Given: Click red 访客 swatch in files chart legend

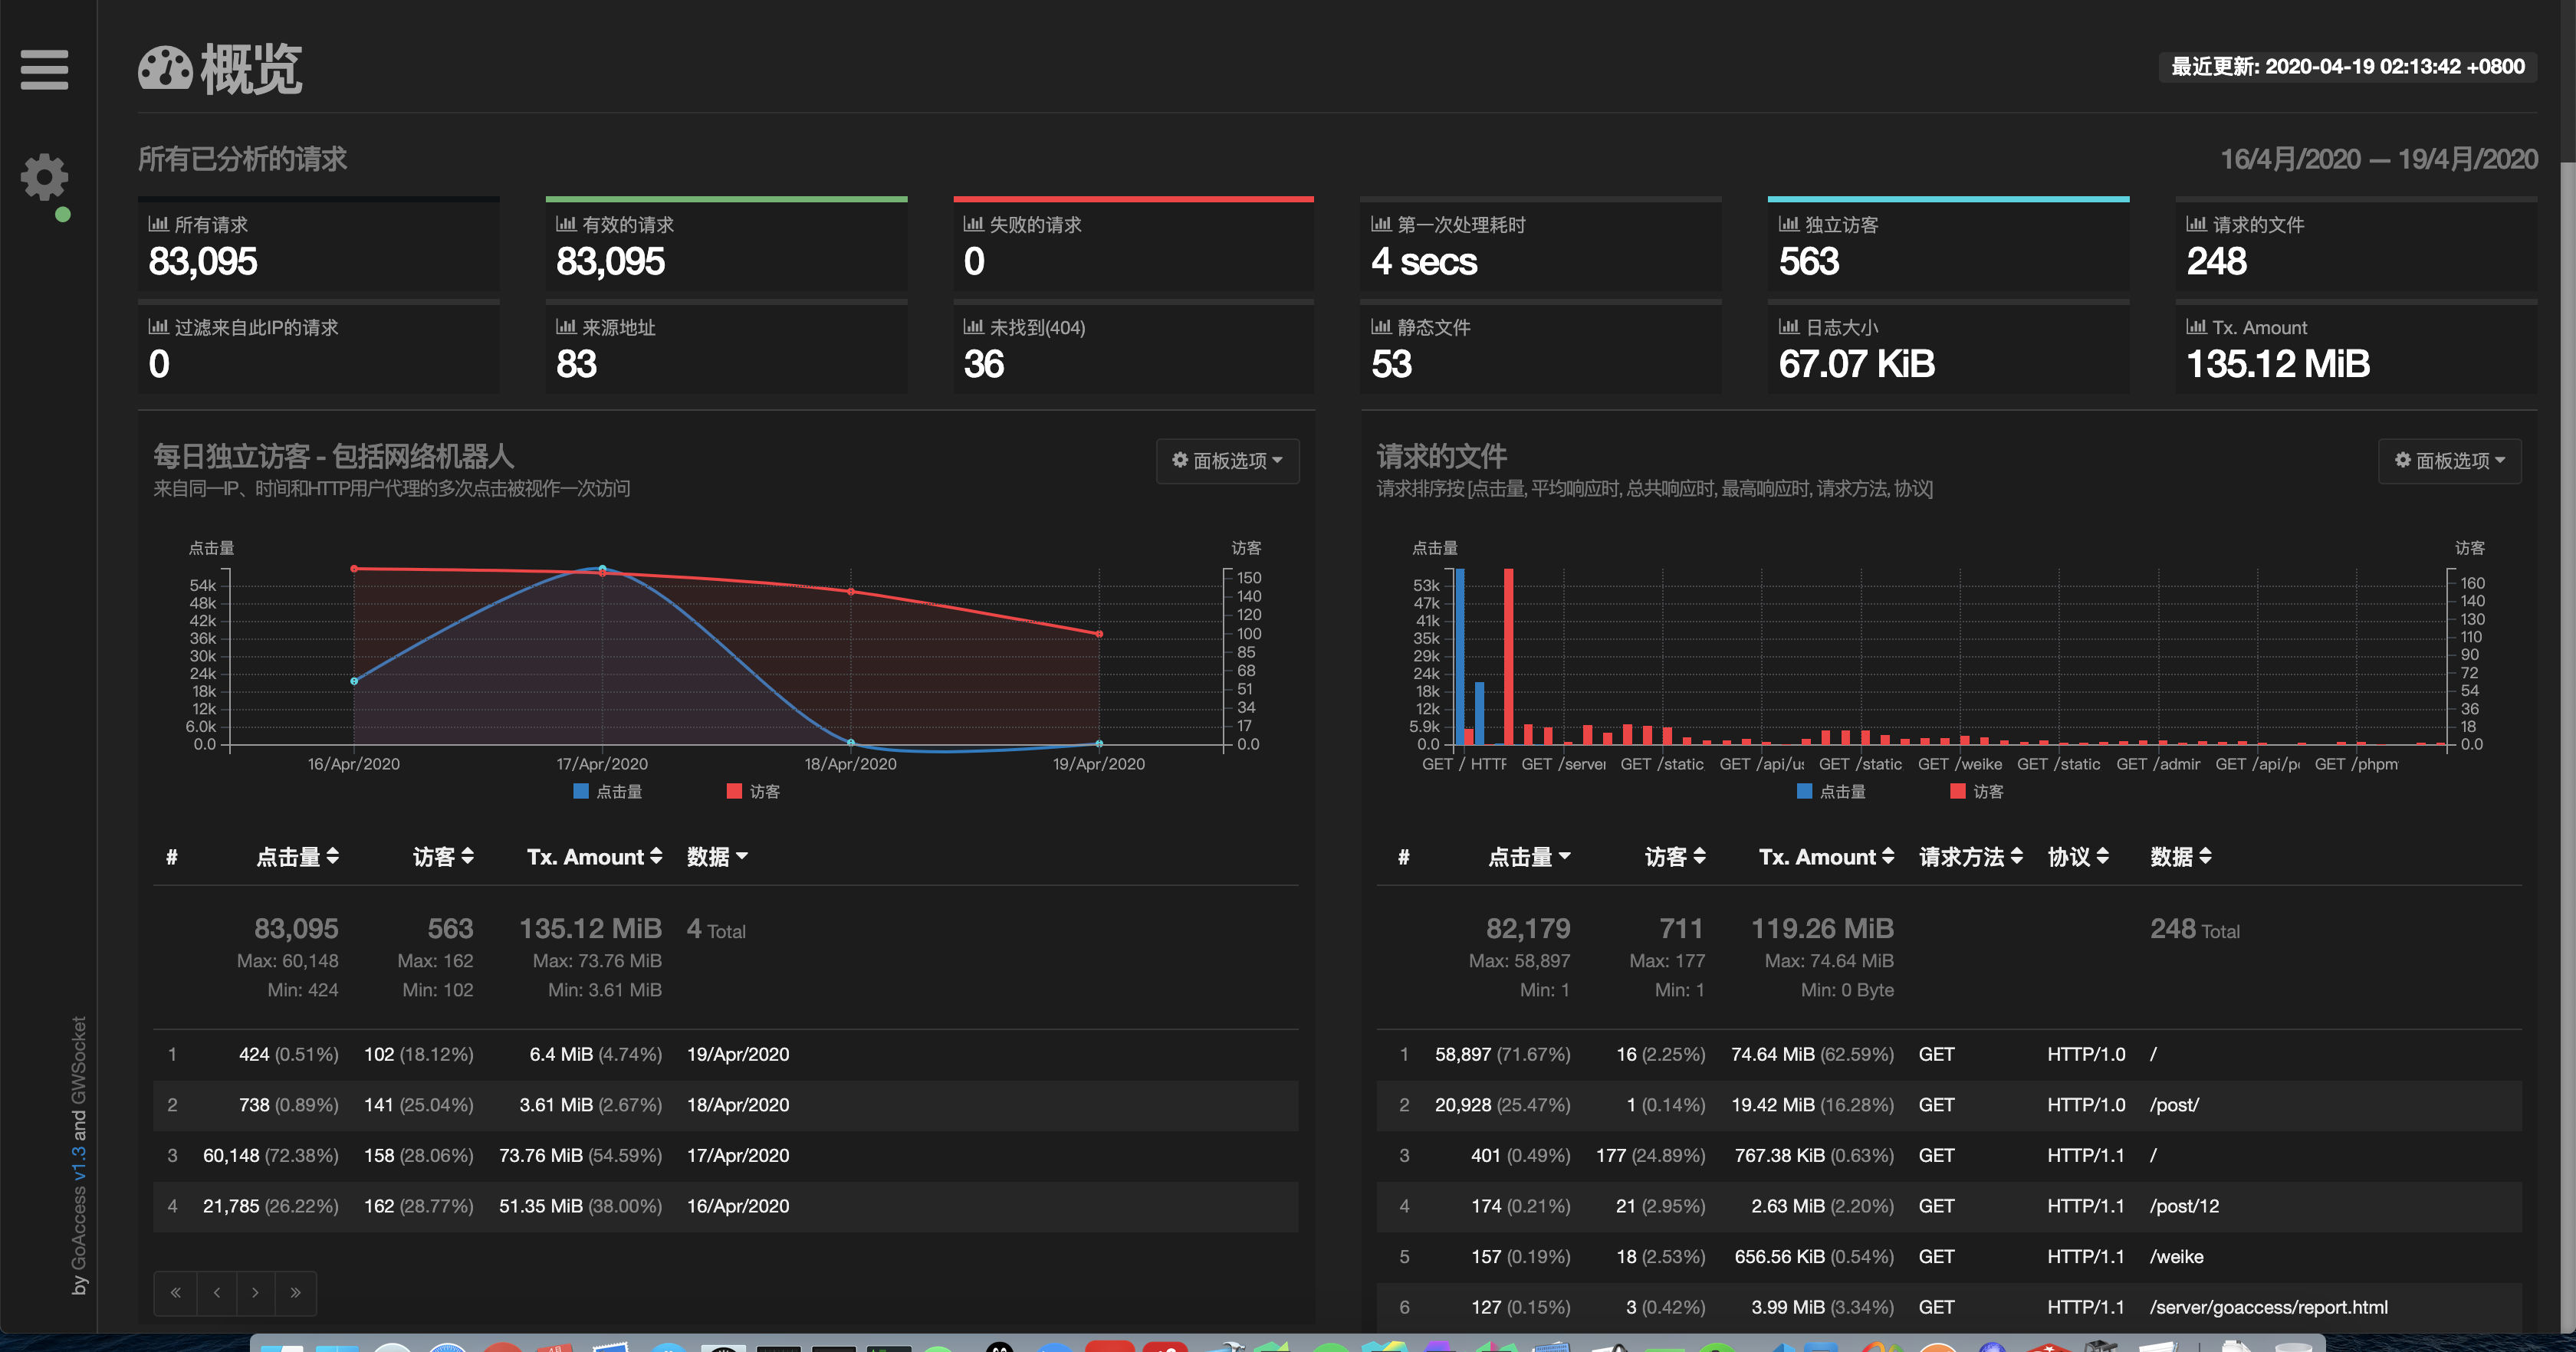Looking at the screenshot, I should (x=1957, y=791).
